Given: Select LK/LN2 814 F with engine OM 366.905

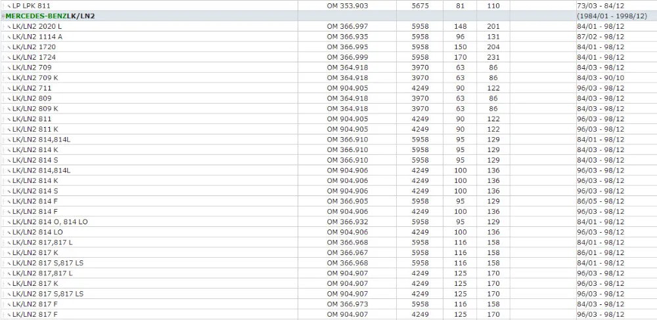Looking at the screenshot, I should point(35,201).
